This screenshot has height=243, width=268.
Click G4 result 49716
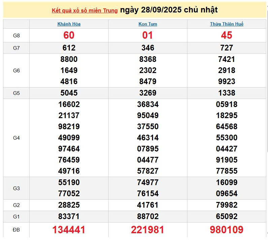[69, 171]
